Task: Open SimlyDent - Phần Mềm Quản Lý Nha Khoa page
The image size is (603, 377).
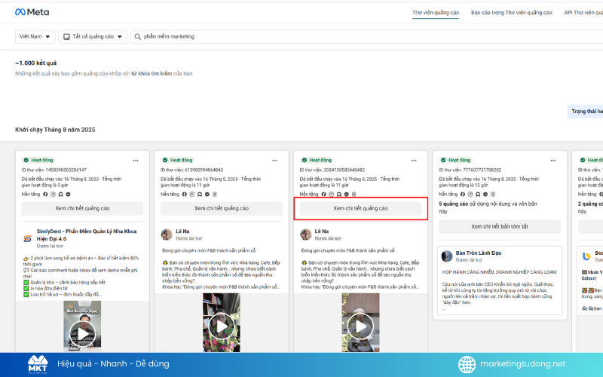Action: pos(87,234)
